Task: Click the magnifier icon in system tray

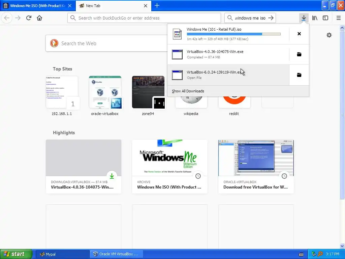Action: point(320,254)
